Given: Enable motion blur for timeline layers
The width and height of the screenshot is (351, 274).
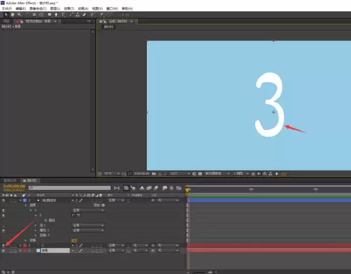Looking at the screenshot, I should pos(156,188).
